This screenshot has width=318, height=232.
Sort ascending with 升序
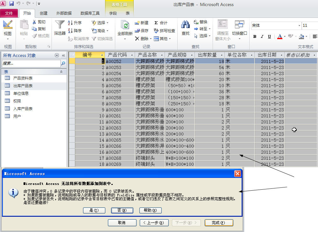(x=74, y=23)
